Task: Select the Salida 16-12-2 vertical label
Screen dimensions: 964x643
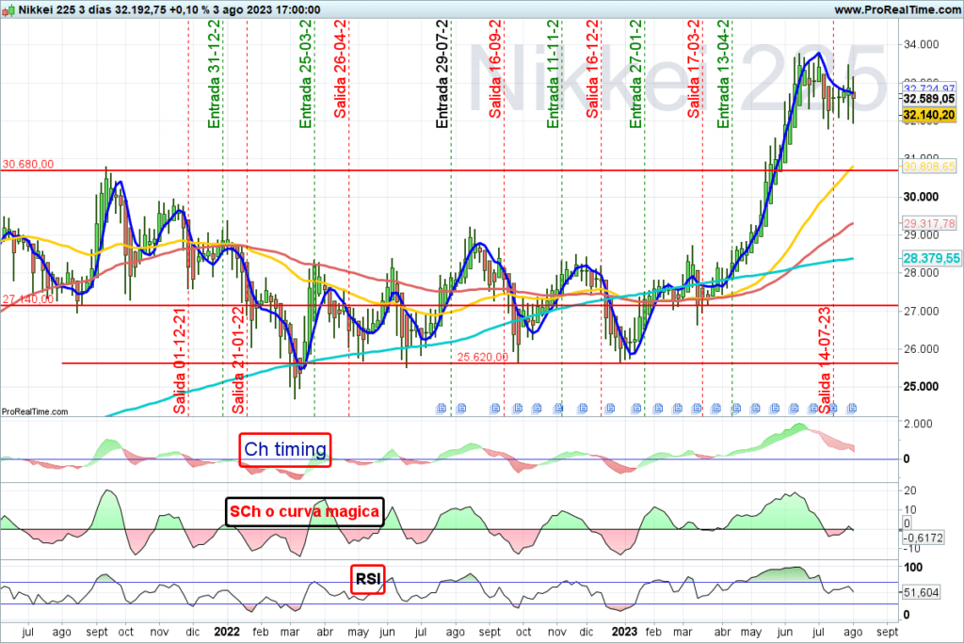Action: (x=592, y=69)
